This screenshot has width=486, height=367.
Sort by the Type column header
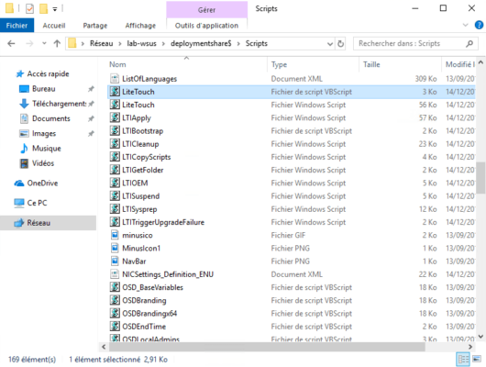coord(279,64)
